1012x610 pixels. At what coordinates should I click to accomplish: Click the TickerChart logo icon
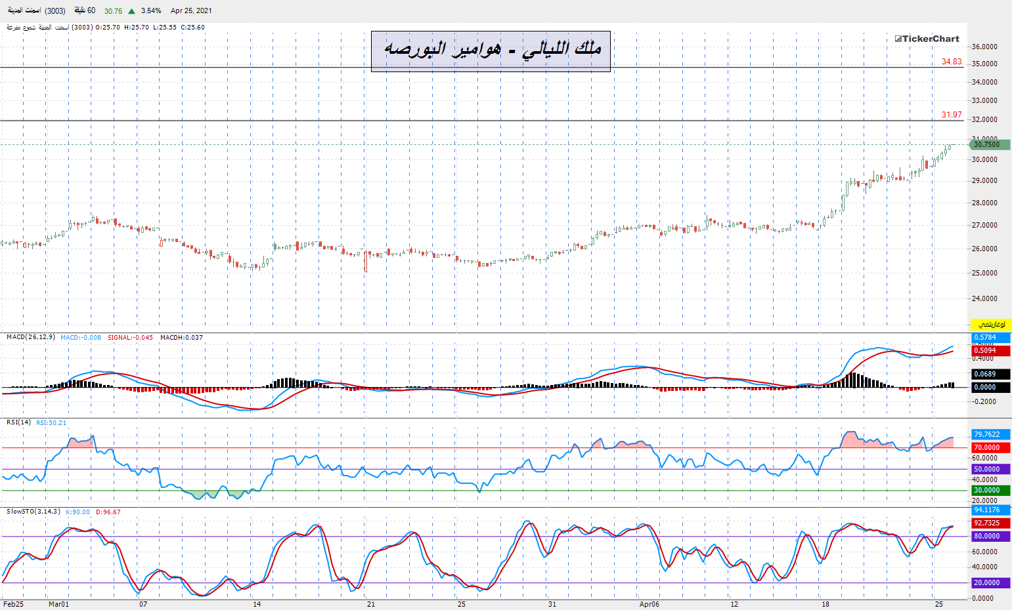(x=898, y=39)
